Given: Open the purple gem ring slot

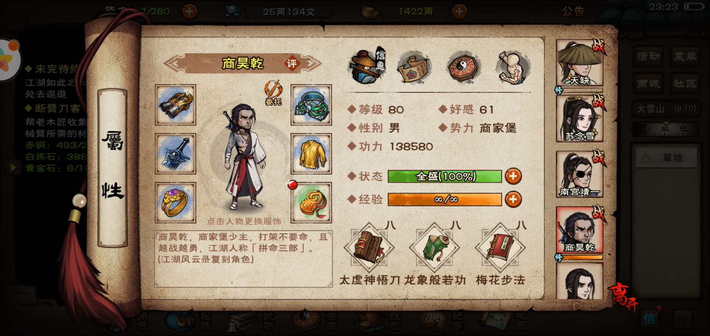Looking at the screenshot, I should (176, 203).
